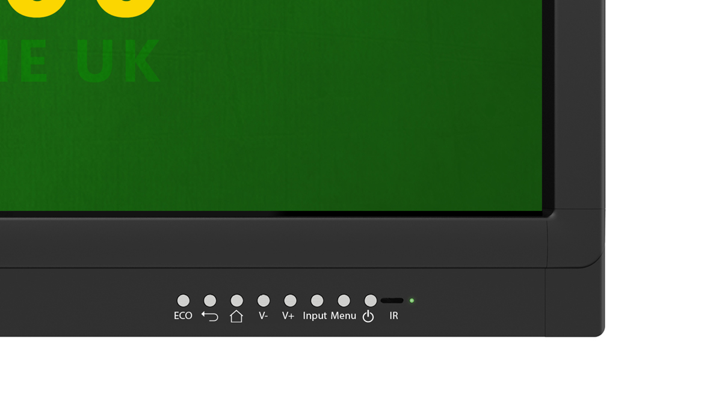Viewport: 722px width, 405px height.
Task: Click the Menu text label
Action: point(344,316)
